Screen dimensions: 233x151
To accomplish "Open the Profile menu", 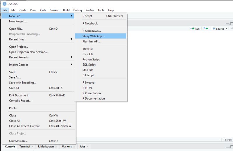I will point(90,10).
